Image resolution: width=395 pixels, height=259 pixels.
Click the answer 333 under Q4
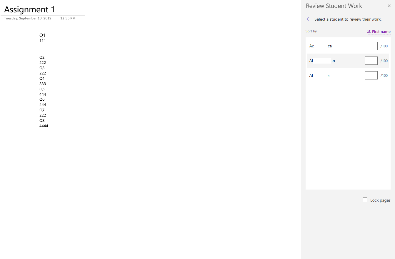click(43, 84)
